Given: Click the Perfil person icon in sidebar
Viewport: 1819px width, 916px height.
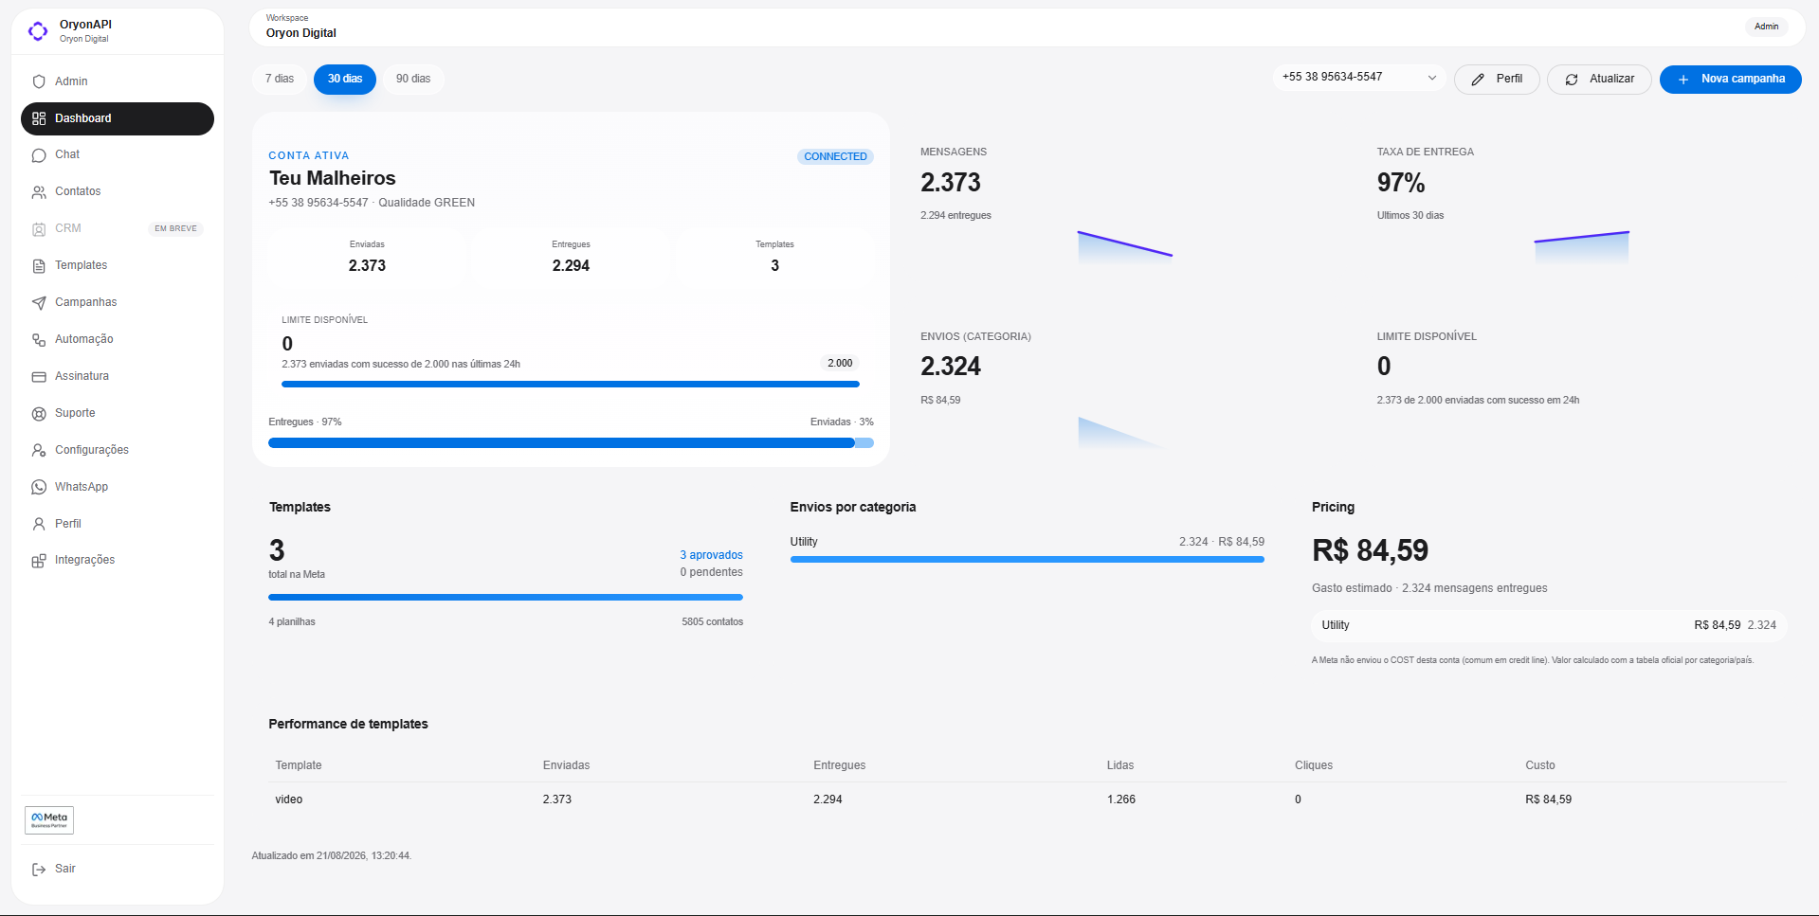Looking at the screenshot, I should (39, 524).
